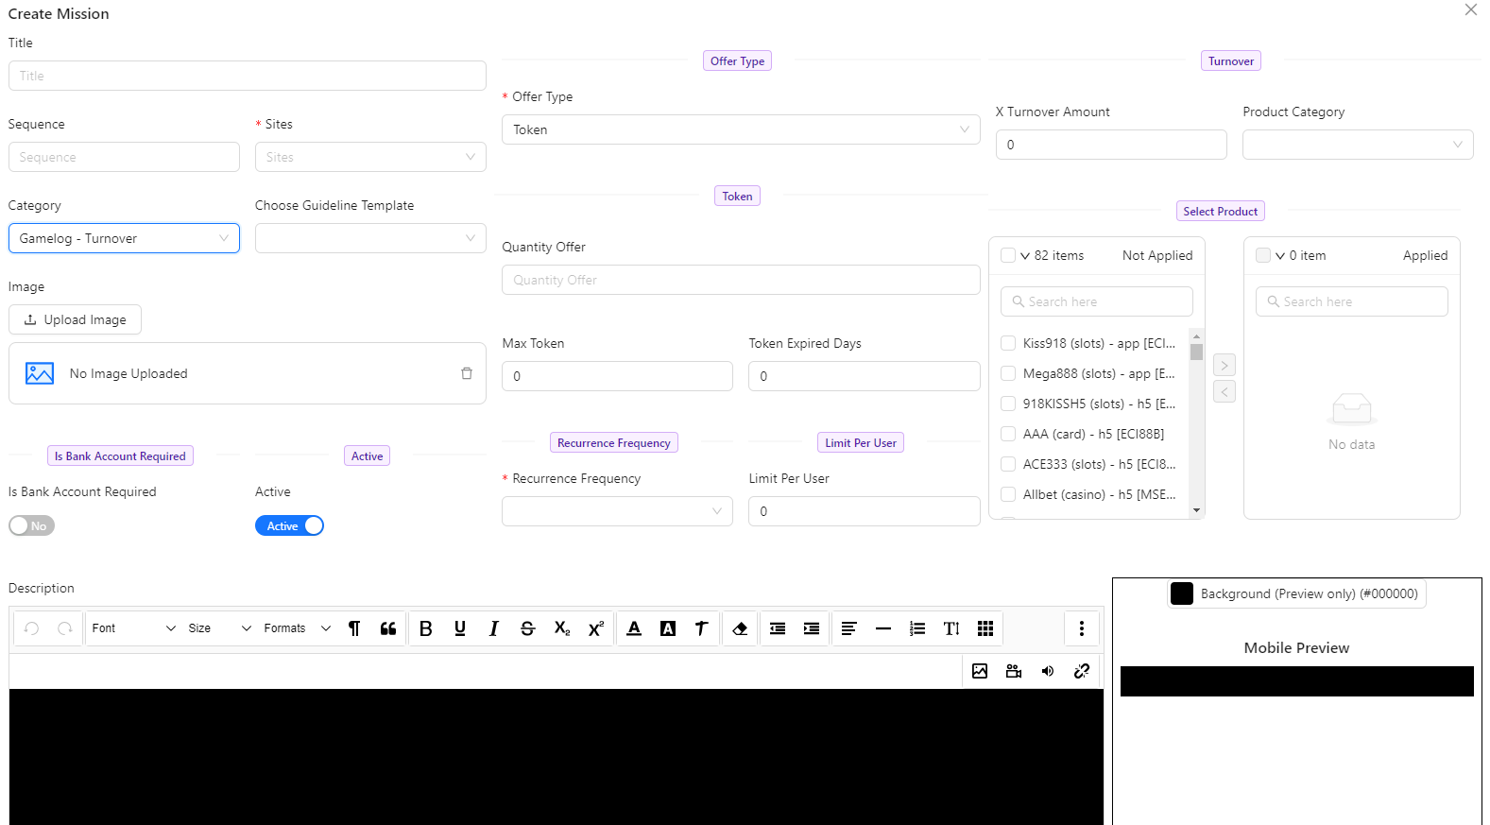Click the redo icon in editor toolbar
The image size is (1490, 825).
[x=65, y=628]
